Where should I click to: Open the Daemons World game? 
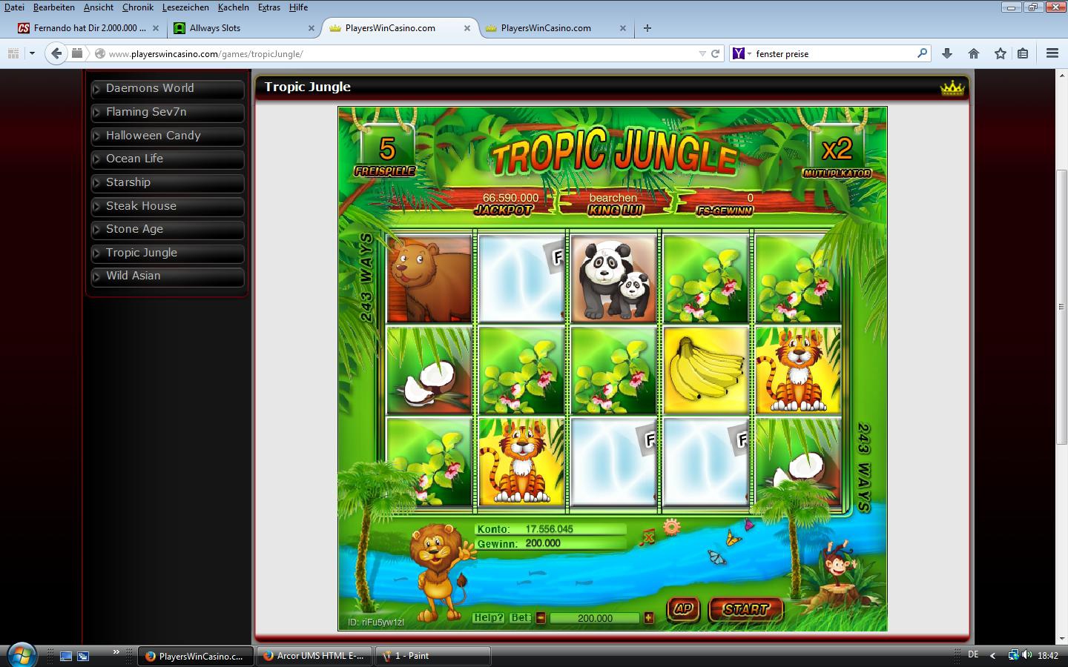pyautogui.click(x=168, y=88)
